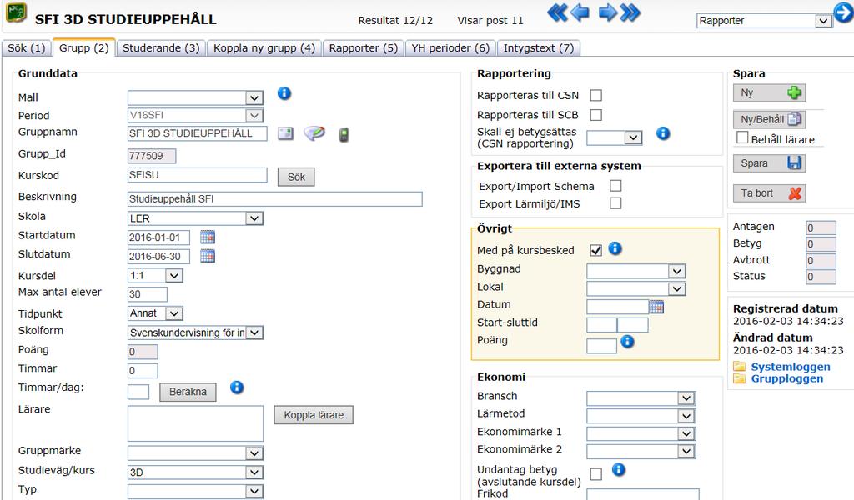
Task: Open the Skola dropdown showing LER
Action: (195, 218)
